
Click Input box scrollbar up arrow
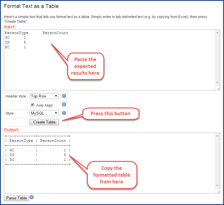(x=217, y=32)
